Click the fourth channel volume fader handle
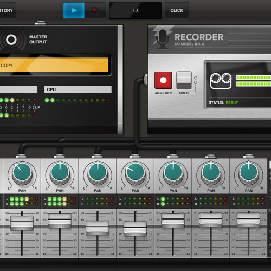 tap(135, 229)
